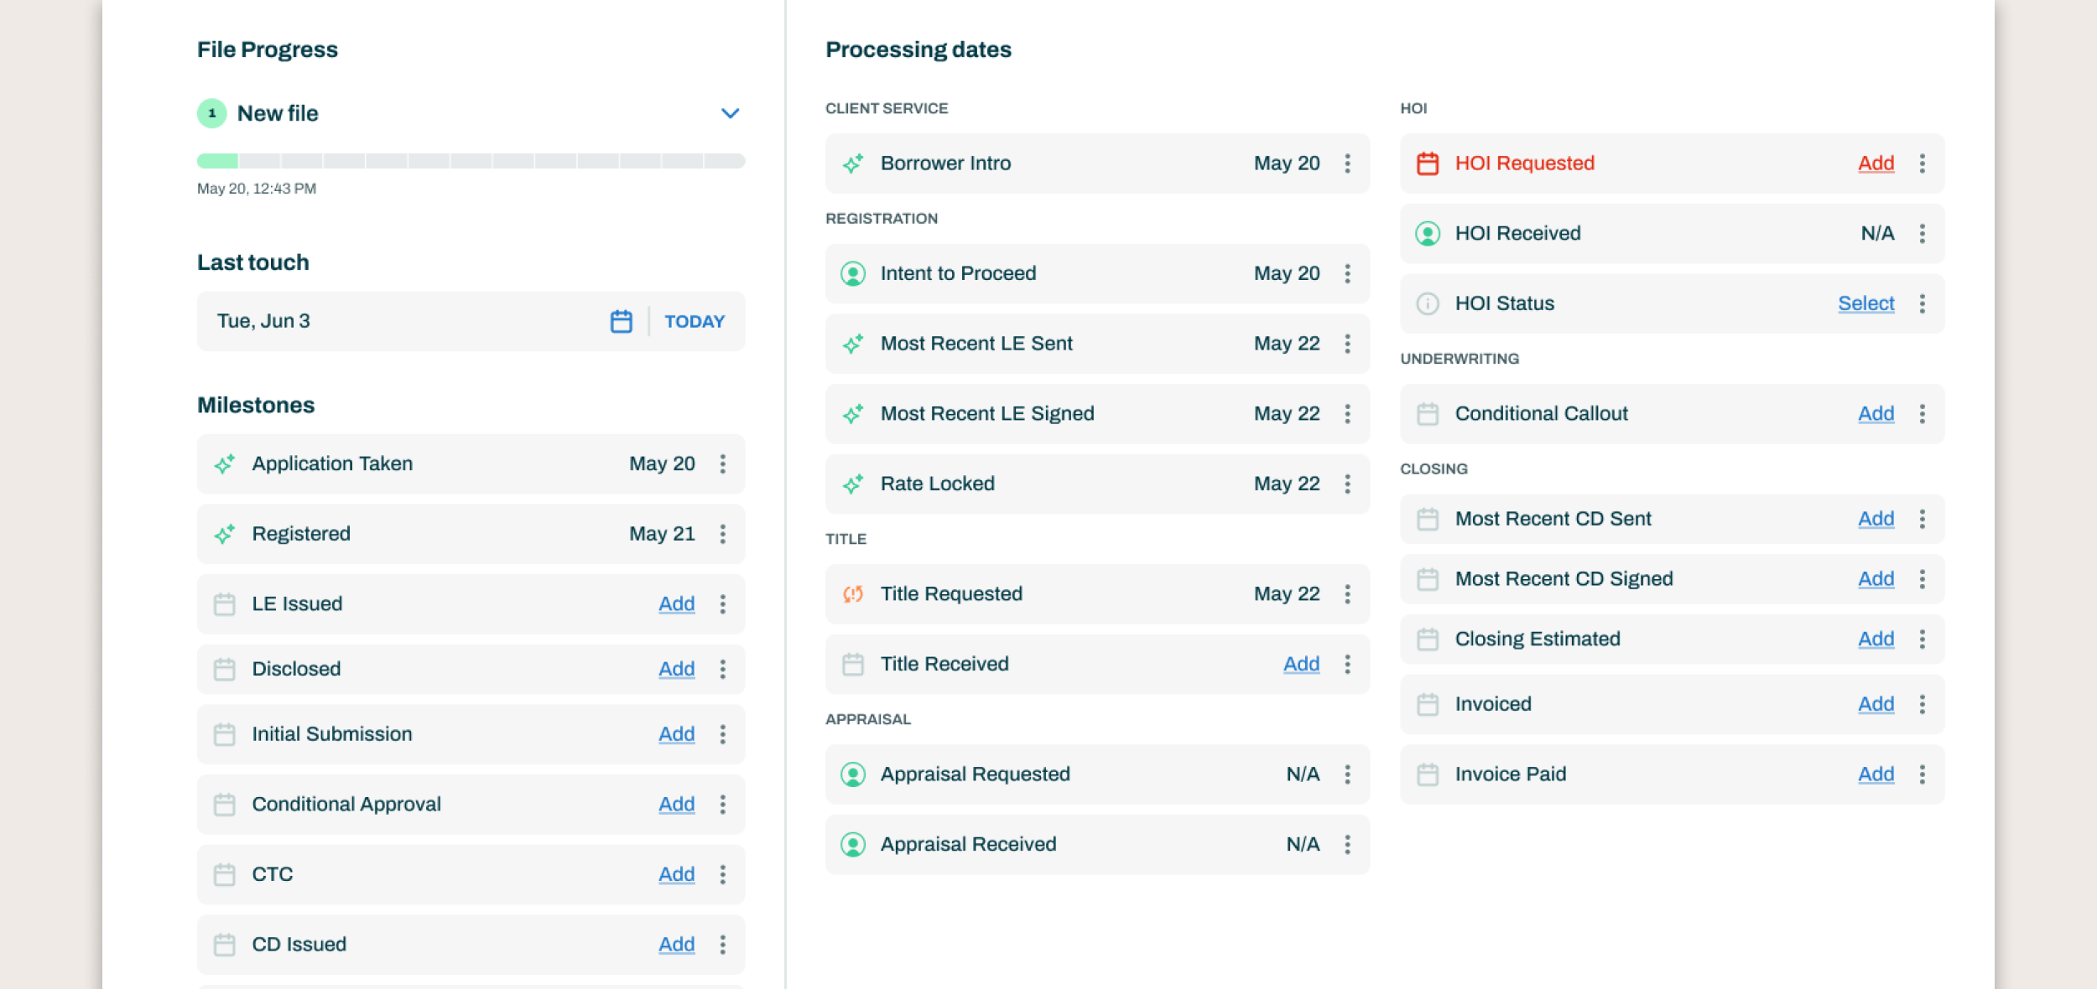Click the TODAY button in Last touch

pyautogui.click(x=694, y=321)
